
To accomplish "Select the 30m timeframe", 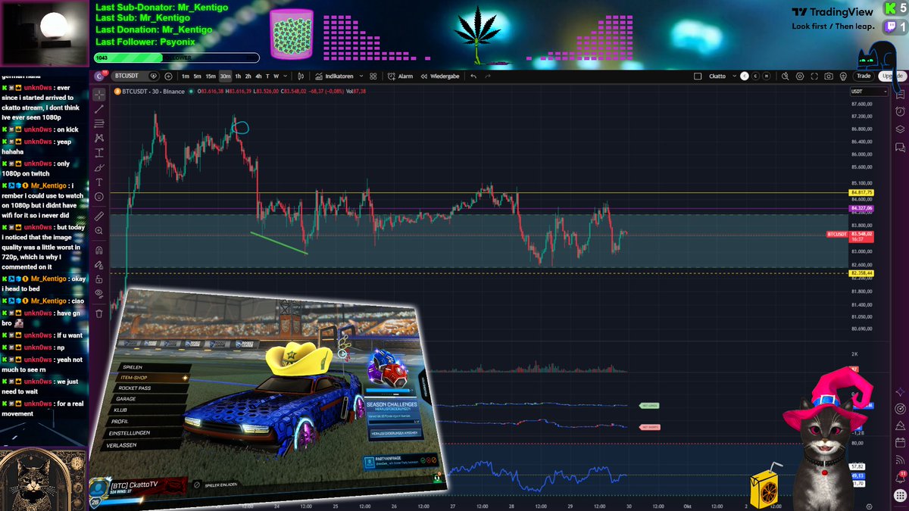I will point(226,76).
